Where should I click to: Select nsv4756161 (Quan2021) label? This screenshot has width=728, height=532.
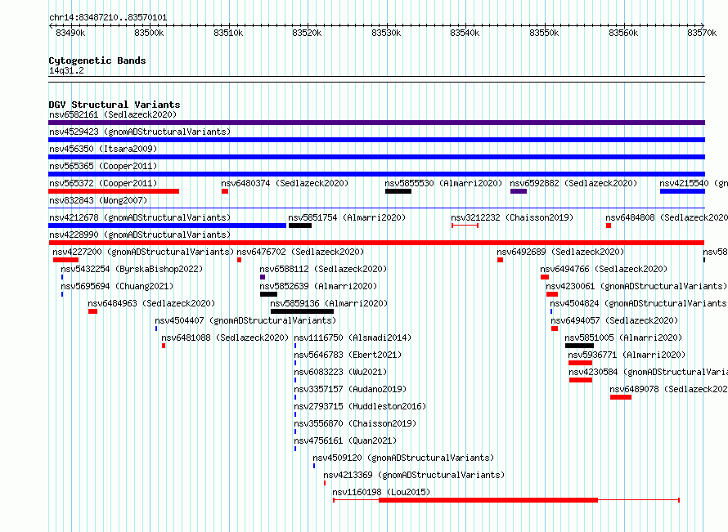[345, 440]
